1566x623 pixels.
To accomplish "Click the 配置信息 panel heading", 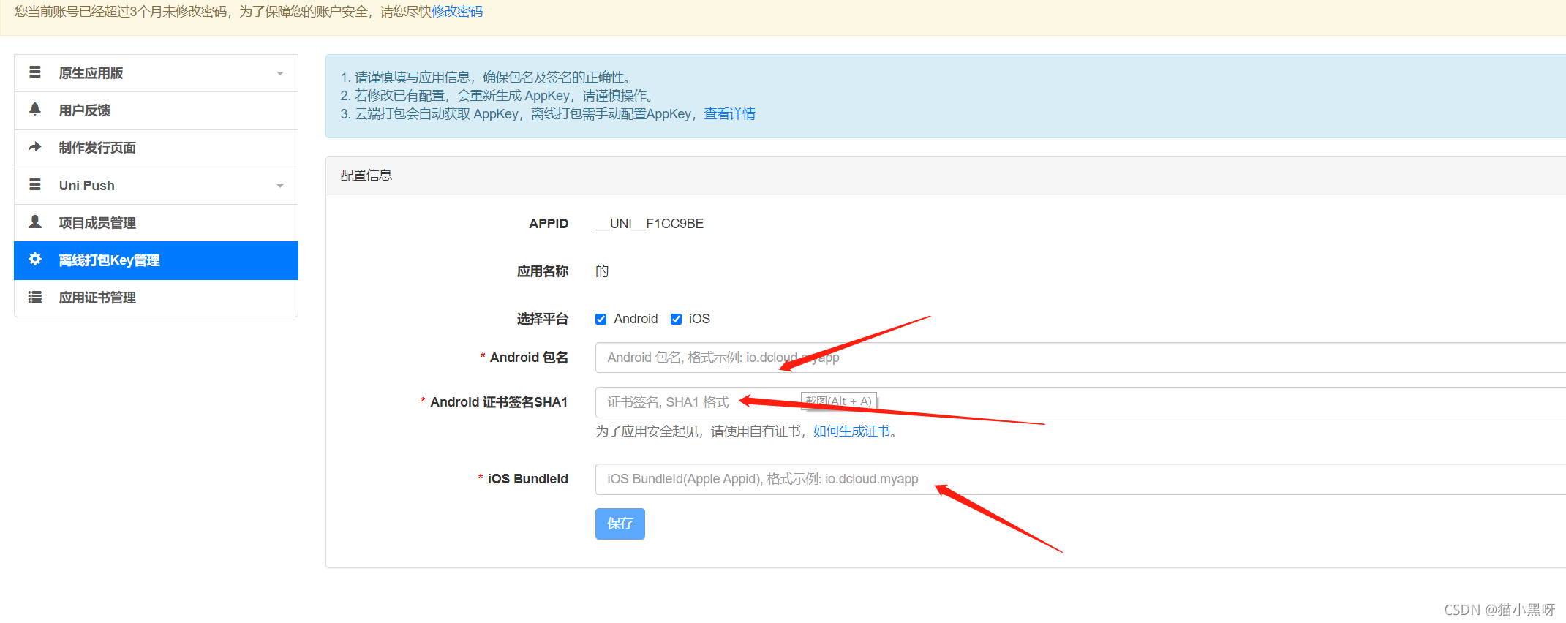I will pyautogui.click(x=366, y=175).
